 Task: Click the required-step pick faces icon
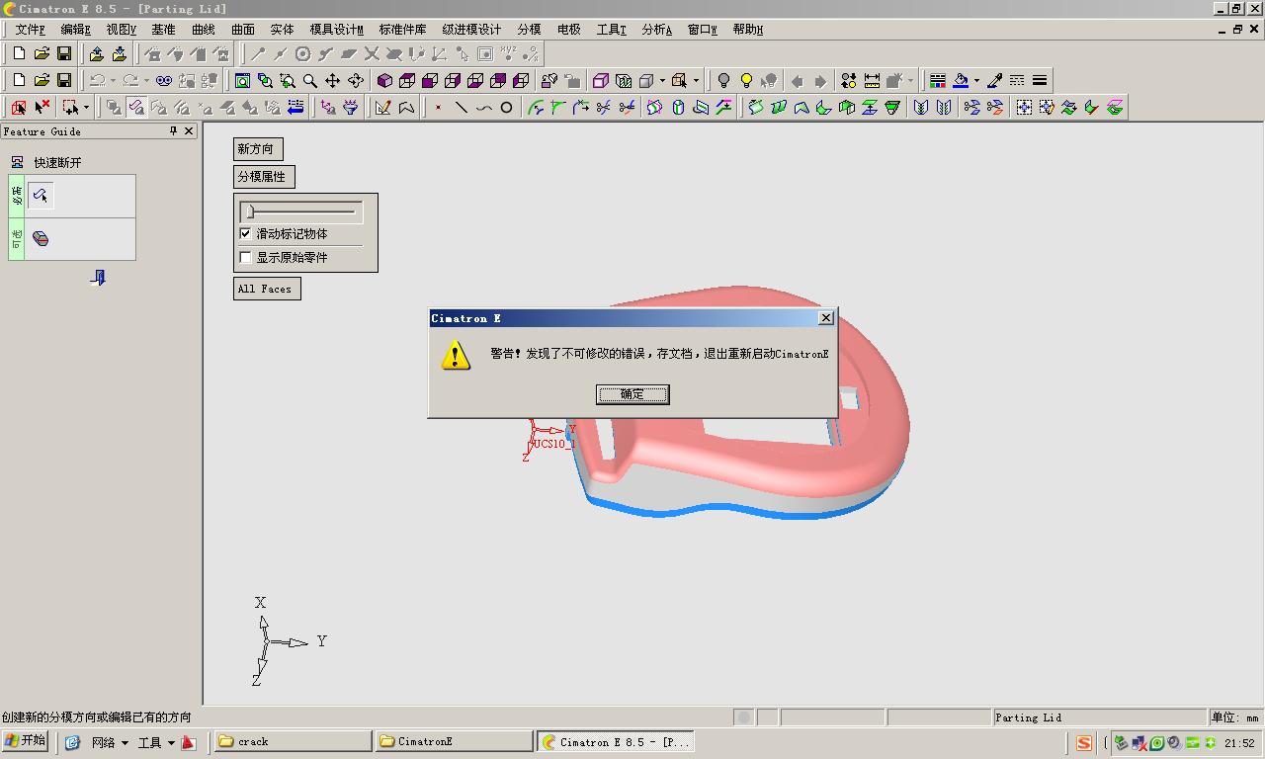(41, 196)
